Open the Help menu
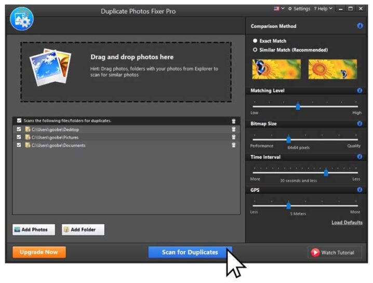373x283 pixels. point(323,9)
